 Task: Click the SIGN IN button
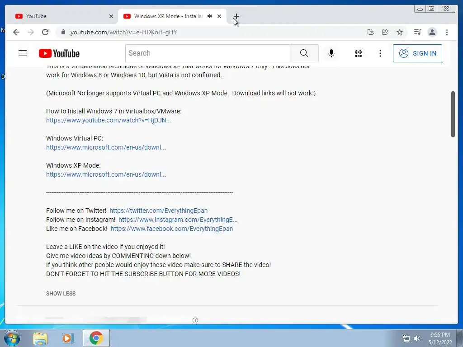click(417, 53)
